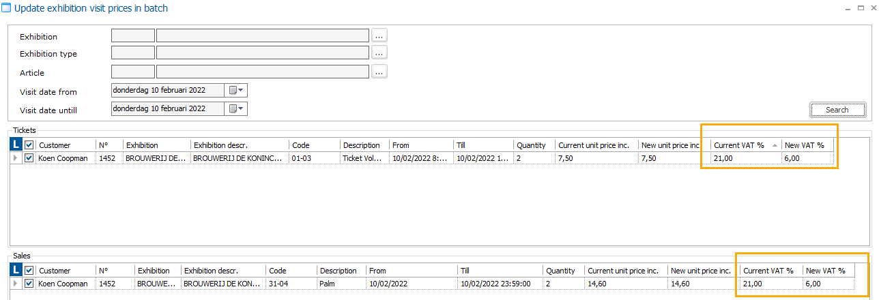Screen dimensions: 879x300
Task: Toggle select-all checkbox in Tickets header
Action: pos(29,145)
